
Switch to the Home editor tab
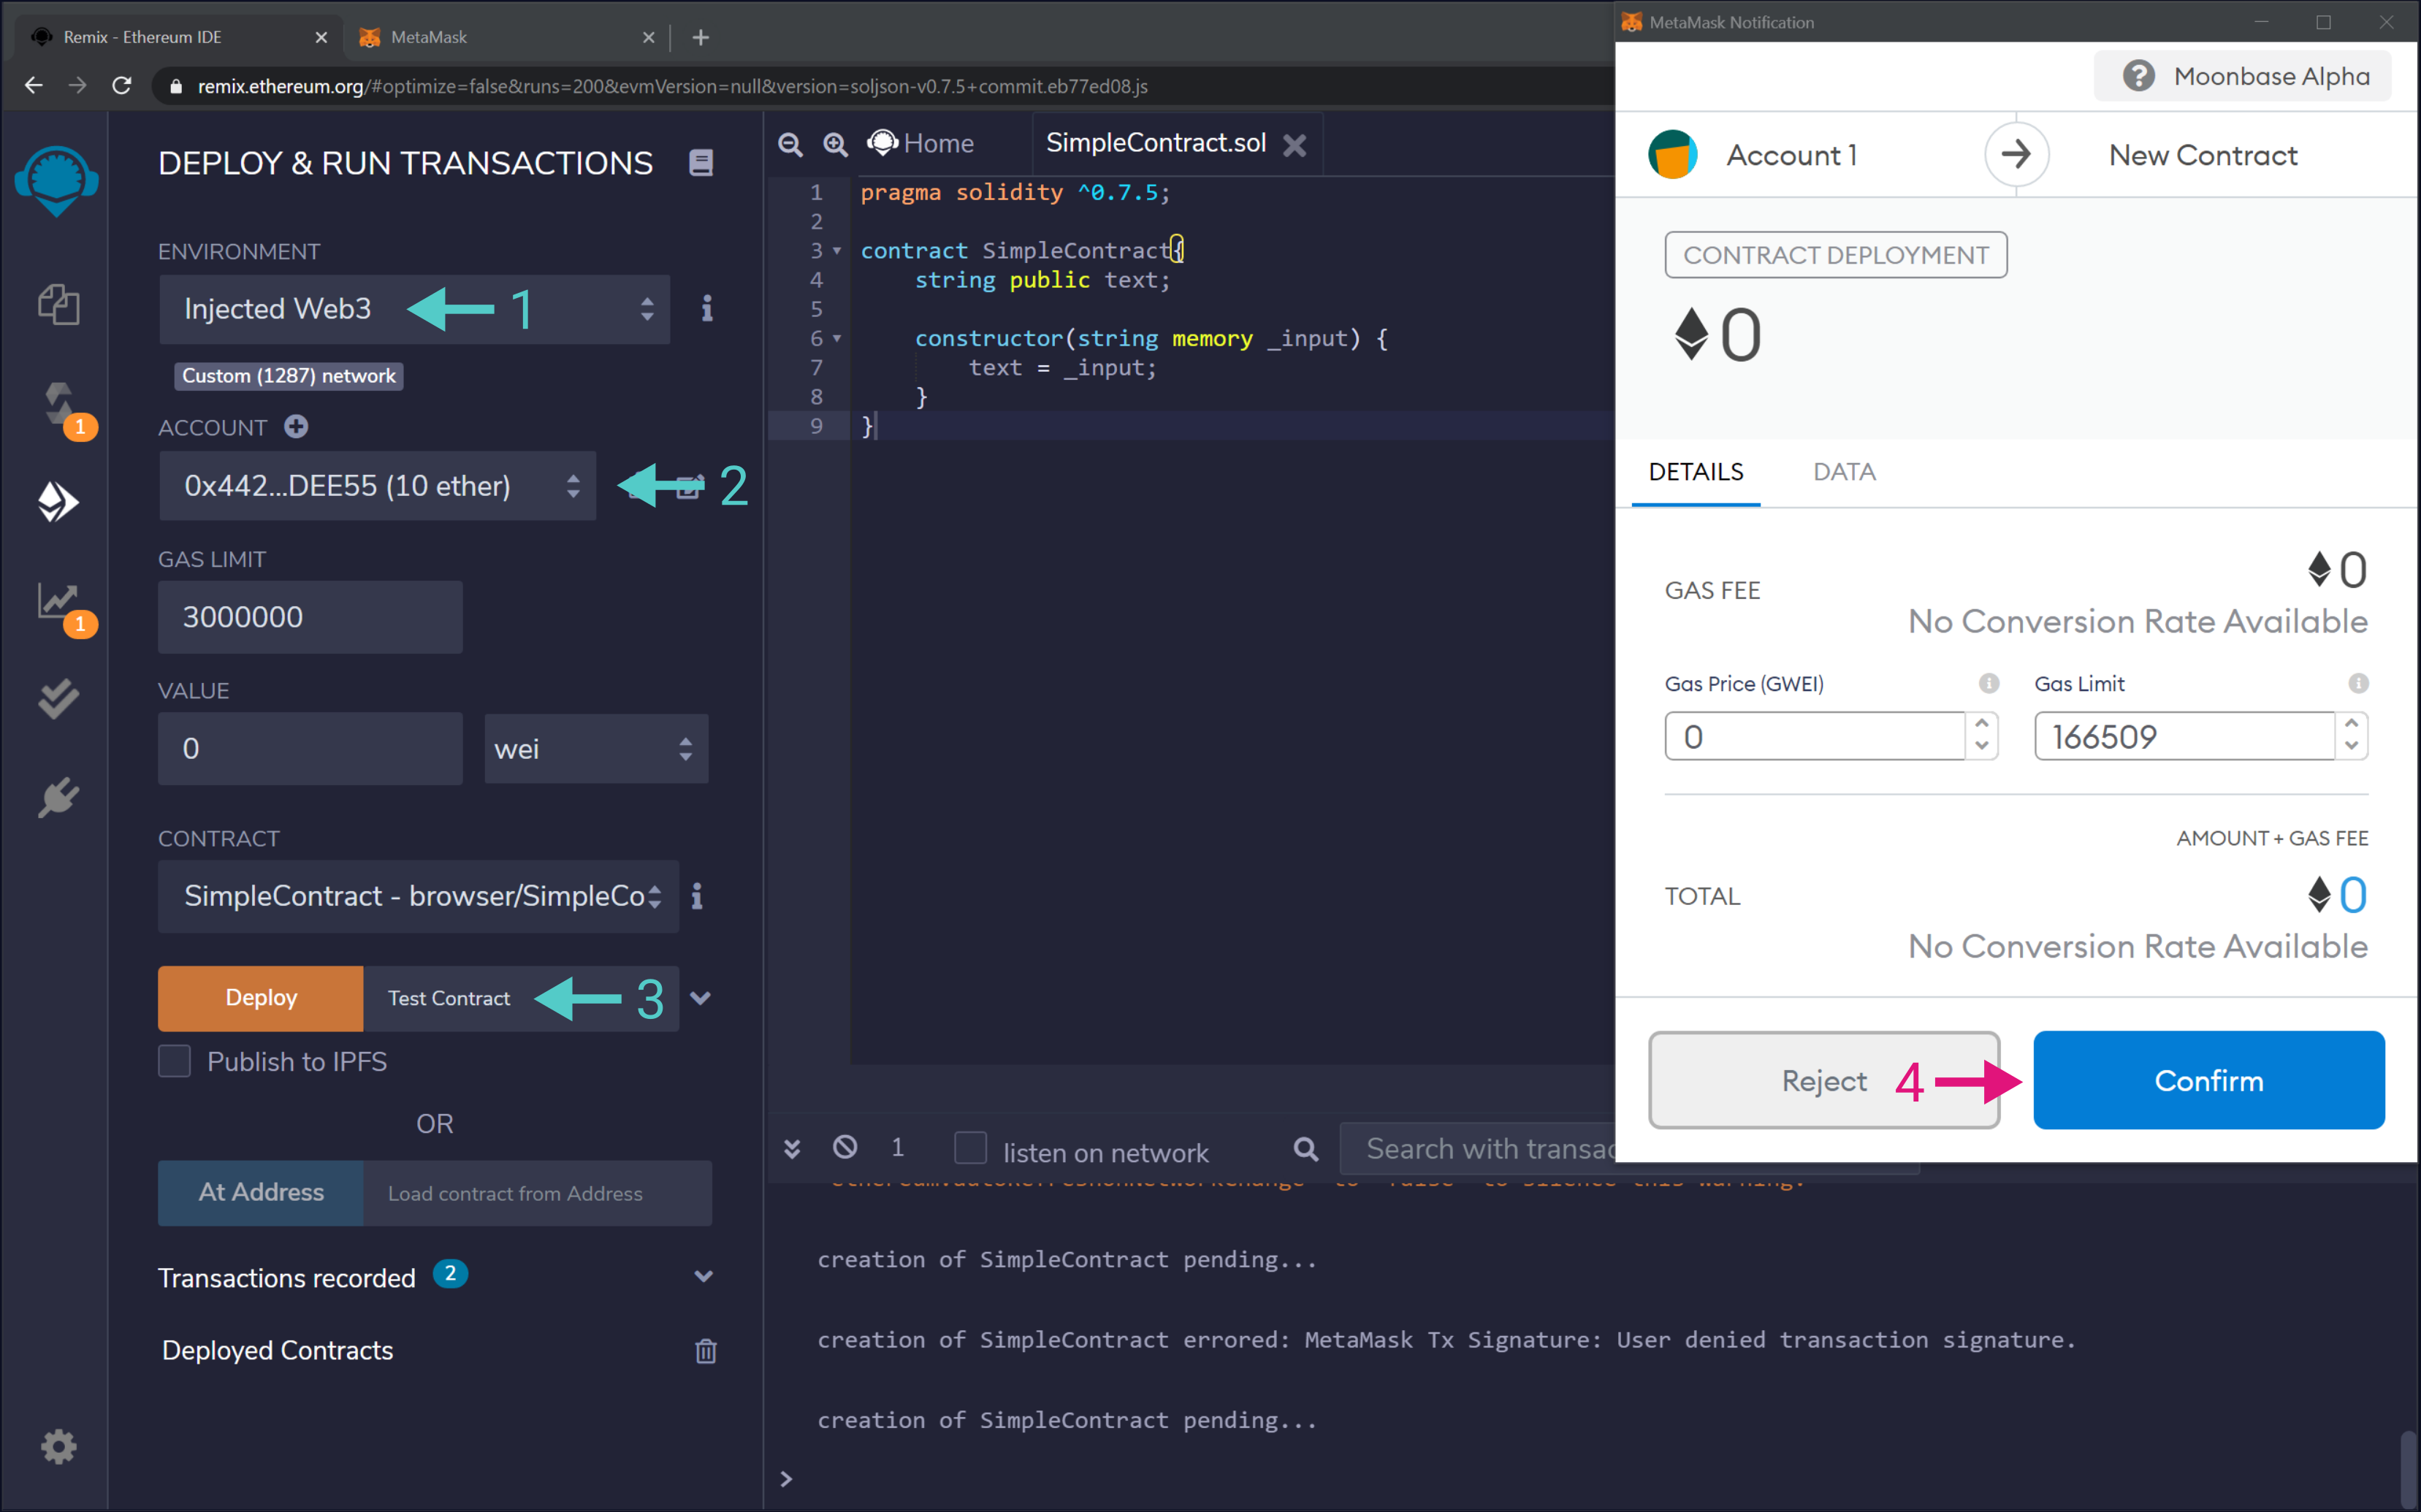[921, 144]
